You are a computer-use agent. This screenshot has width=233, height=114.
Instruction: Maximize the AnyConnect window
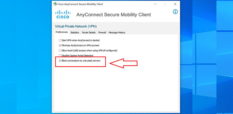[x=165, y=4]
